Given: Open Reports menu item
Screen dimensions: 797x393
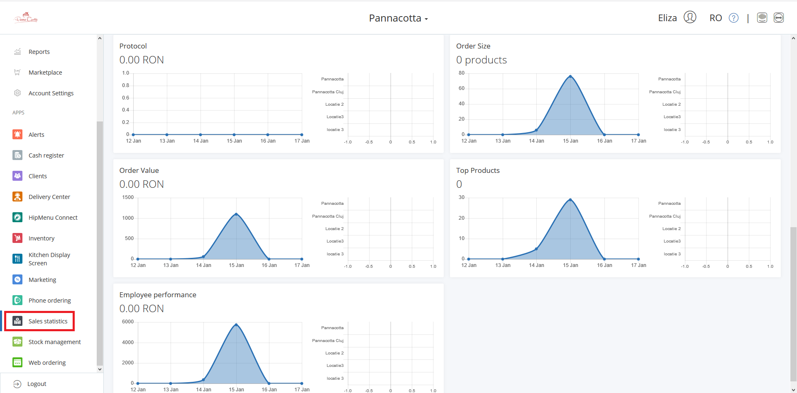Looking at the screenshot, I should click(39, 52).
